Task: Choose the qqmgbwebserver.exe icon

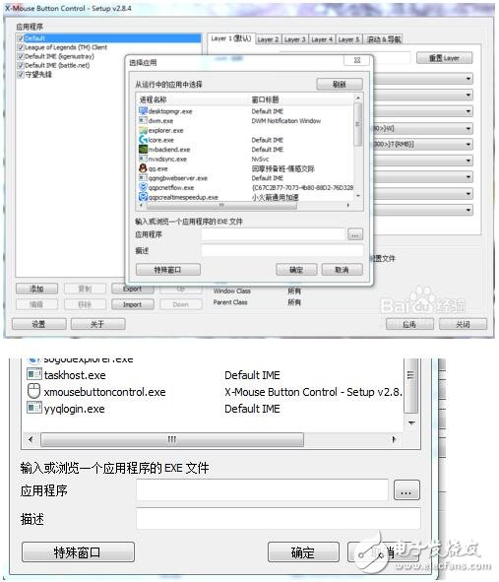Action: pos(143,178)
